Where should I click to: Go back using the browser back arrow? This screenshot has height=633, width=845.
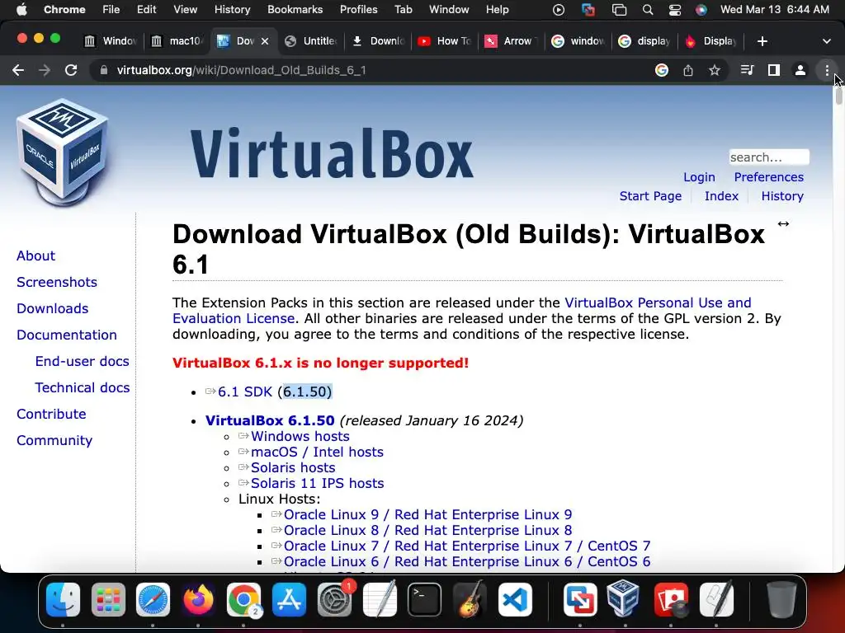point(18,70)
